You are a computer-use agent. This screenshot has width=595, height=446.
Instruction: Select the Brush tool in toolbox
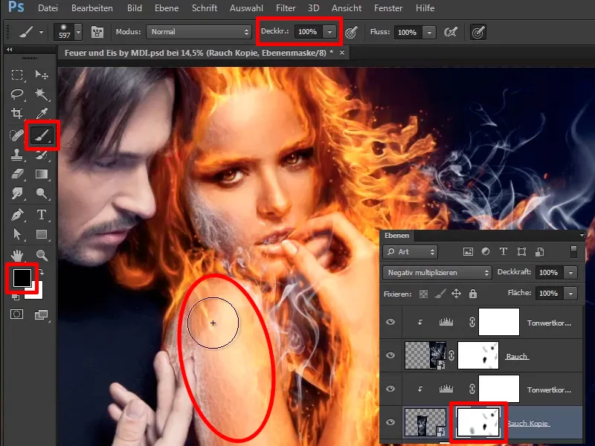click(42, 135)
